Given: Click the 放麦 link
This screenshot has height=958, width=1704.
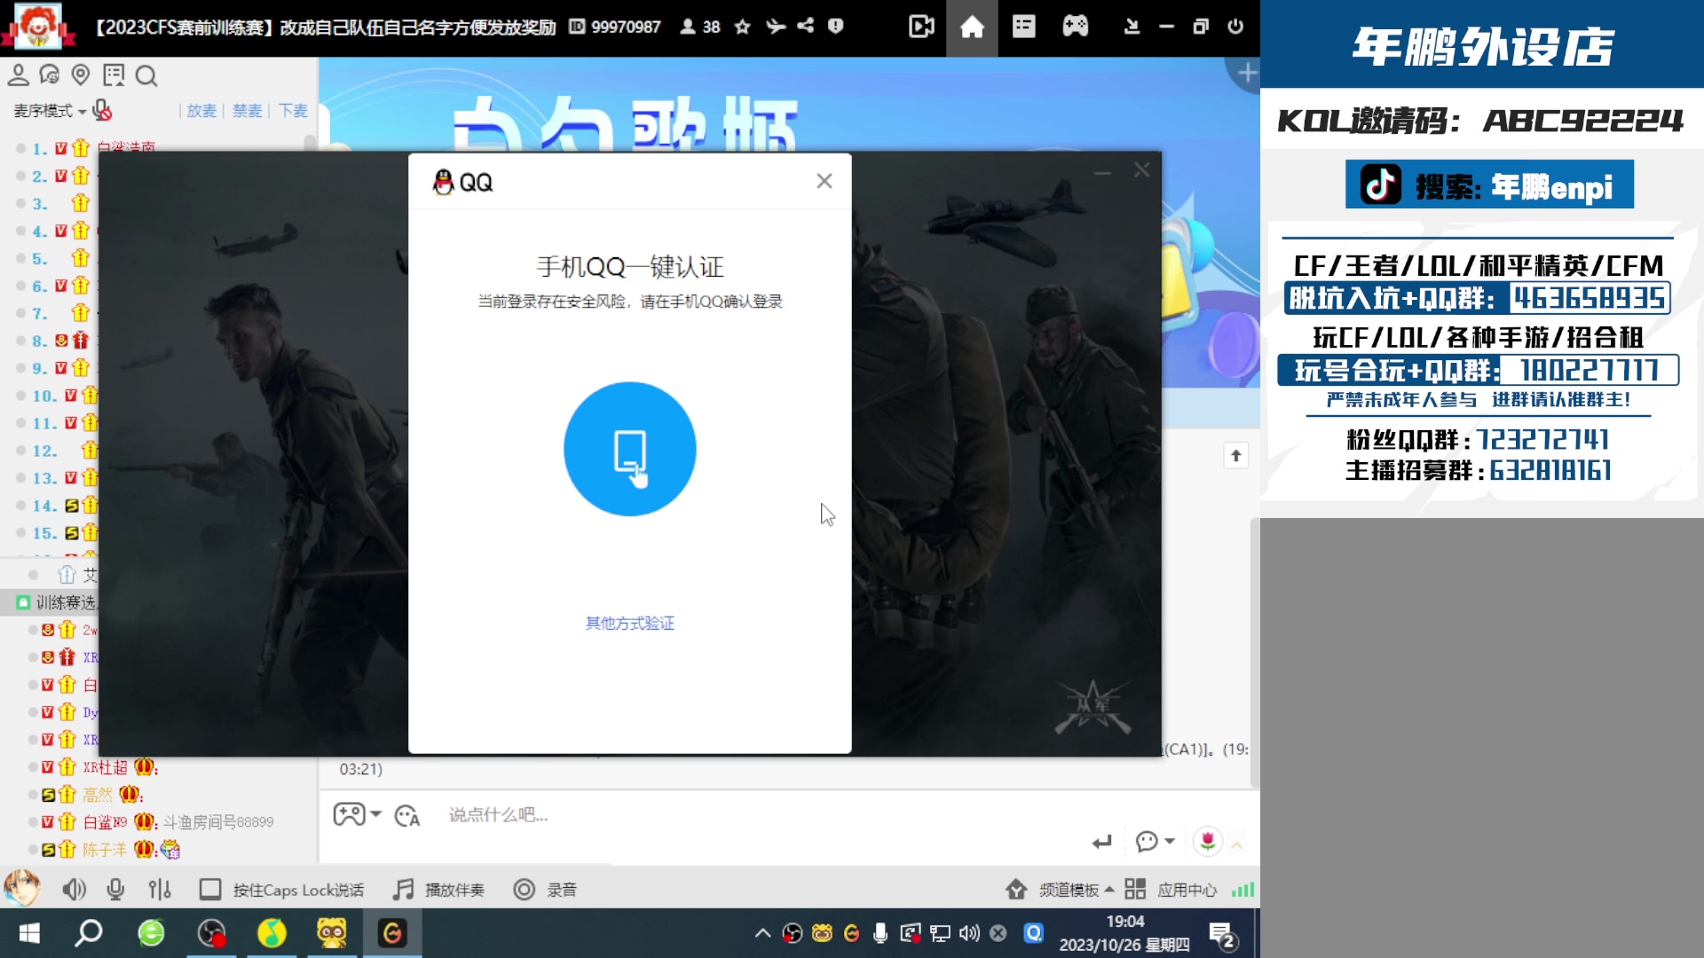Looking at the screenshot, I should click(201, 111).
